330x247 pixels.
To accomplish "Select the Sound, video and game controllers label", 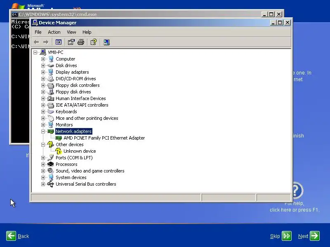I will click(x=90, y=171).
